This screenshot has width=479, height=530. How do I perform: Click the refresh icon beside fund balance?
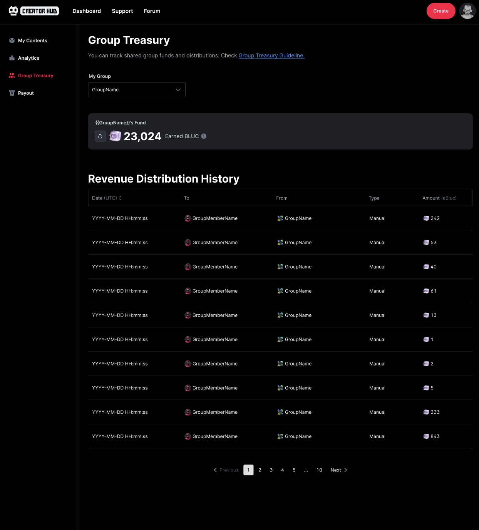(100, 136)
